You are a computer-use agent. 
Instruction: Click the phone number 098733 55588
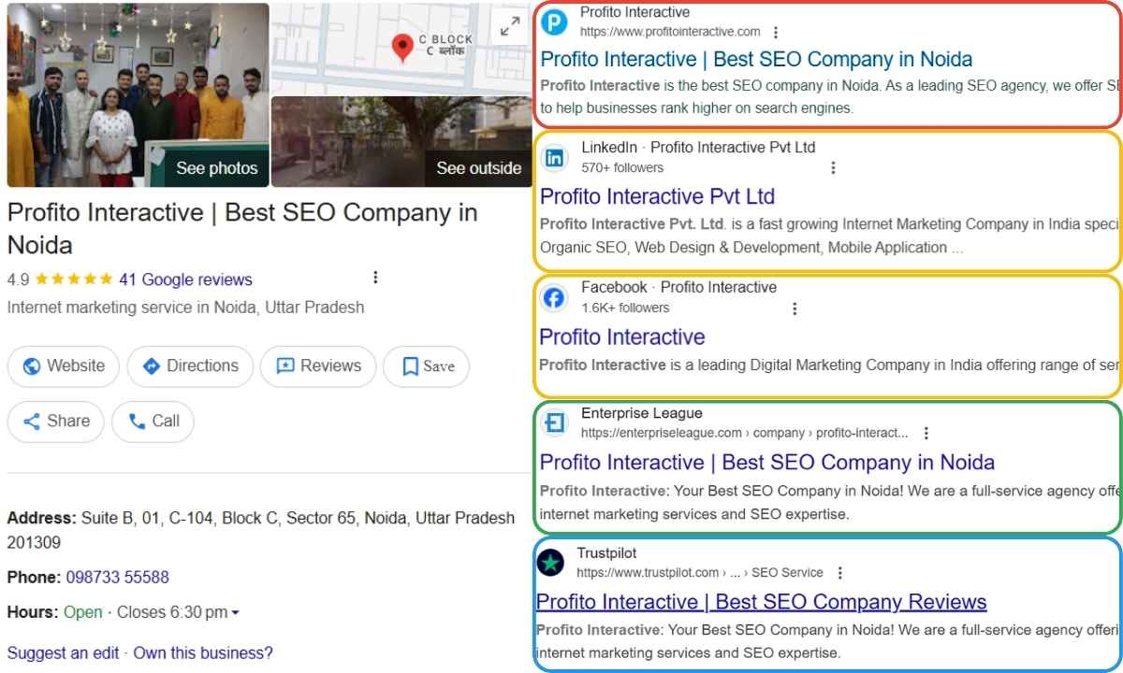[x=117, y=577]
